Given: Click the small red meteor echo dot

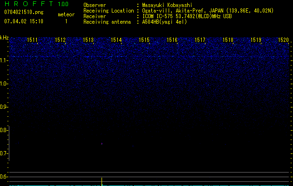Looking at the screenshot, I should [102, 144].
